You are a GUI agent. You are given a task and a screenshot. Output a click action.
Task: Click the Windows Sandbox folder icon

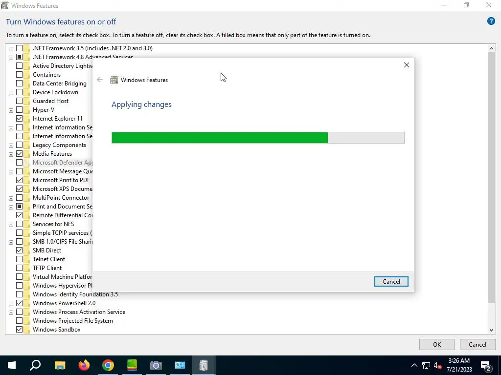(27, 330)
